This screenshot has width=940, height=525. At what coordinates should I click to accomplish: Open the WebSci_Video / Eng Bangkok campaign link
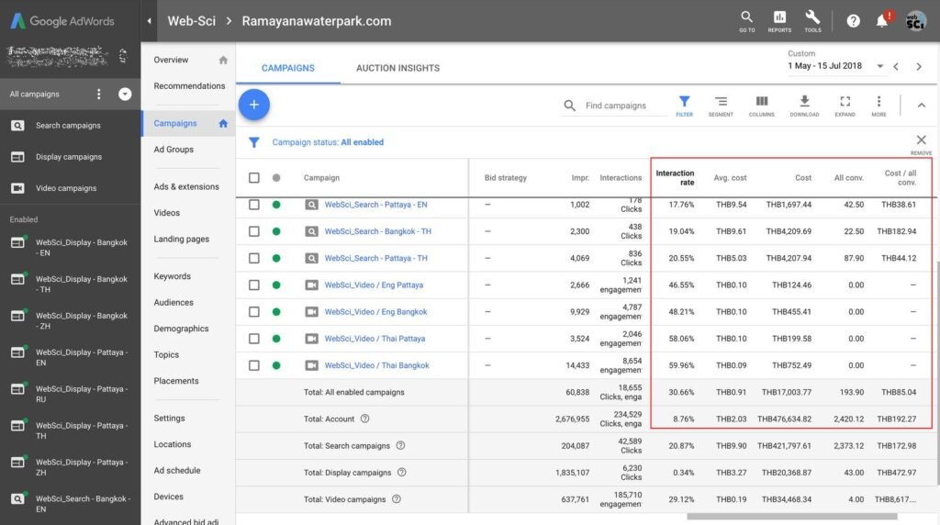(375, 312)
